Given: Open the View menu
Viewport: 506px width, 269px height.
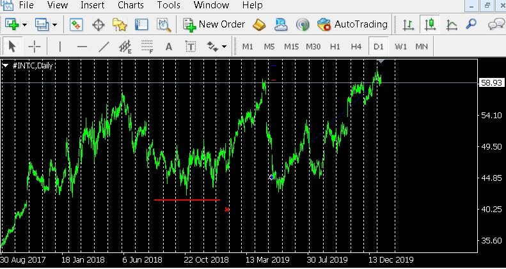Looking at the screenshot, I should click(58, 5).
